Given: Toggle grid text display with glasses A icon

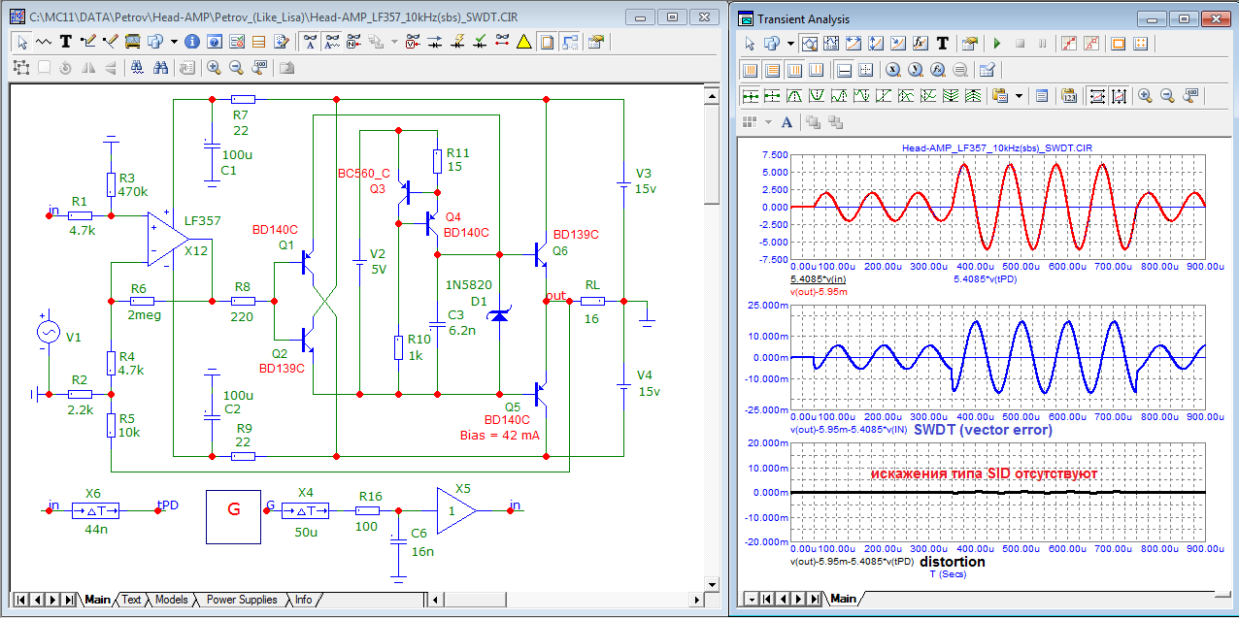Looking at the screenshot, I should point(310,42).
